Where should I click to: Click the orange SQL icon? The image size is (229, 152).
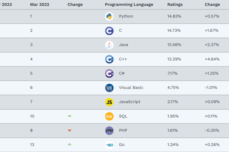tap(109, 116)
